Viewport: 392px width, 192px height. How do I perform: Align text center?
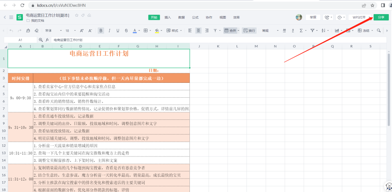(199, 31)
